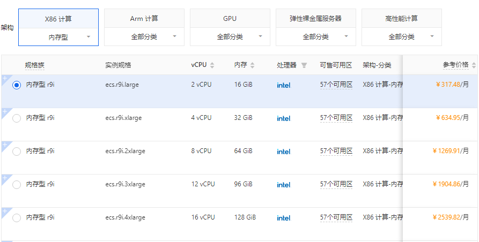Sort by 参考价格 using the sort arrows
This screenshot has height=242, width=479.
pyautogui.click(x=474, y=65)
